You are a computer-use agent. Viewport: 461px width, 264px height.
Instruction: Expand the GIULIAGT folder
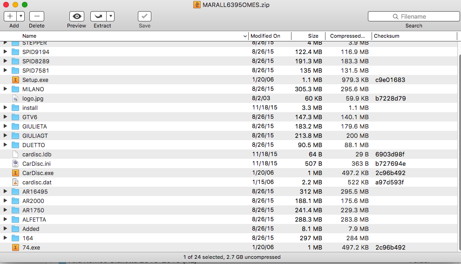5,135
